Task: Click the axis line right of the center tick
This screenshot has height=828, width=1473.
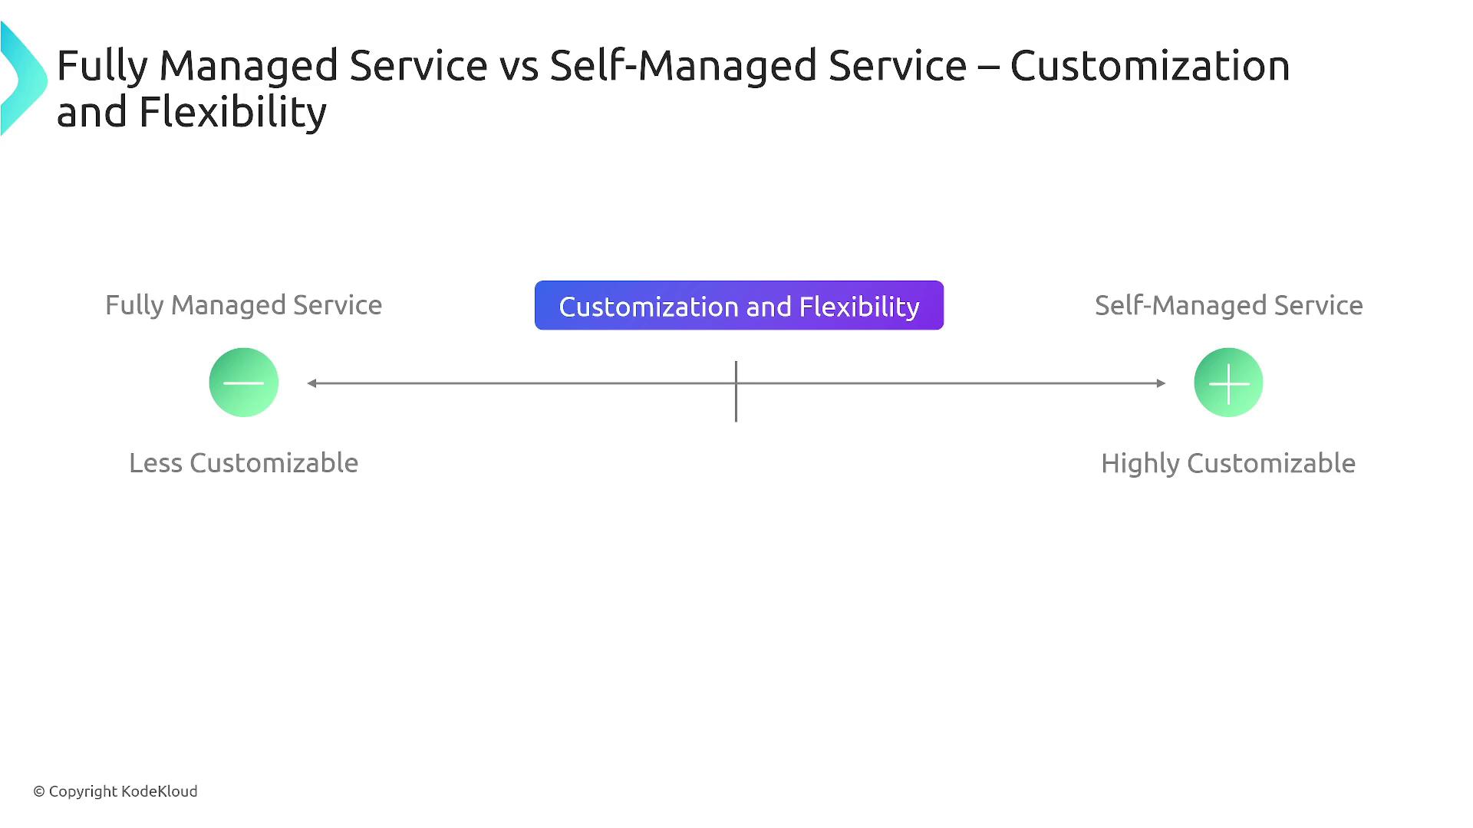Action: (951, 383)
